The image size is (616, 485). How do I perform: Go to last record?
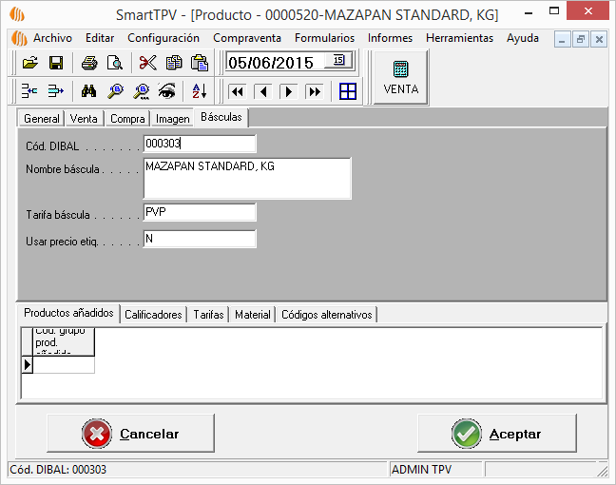pyautogui.click(x=315, y=92)
